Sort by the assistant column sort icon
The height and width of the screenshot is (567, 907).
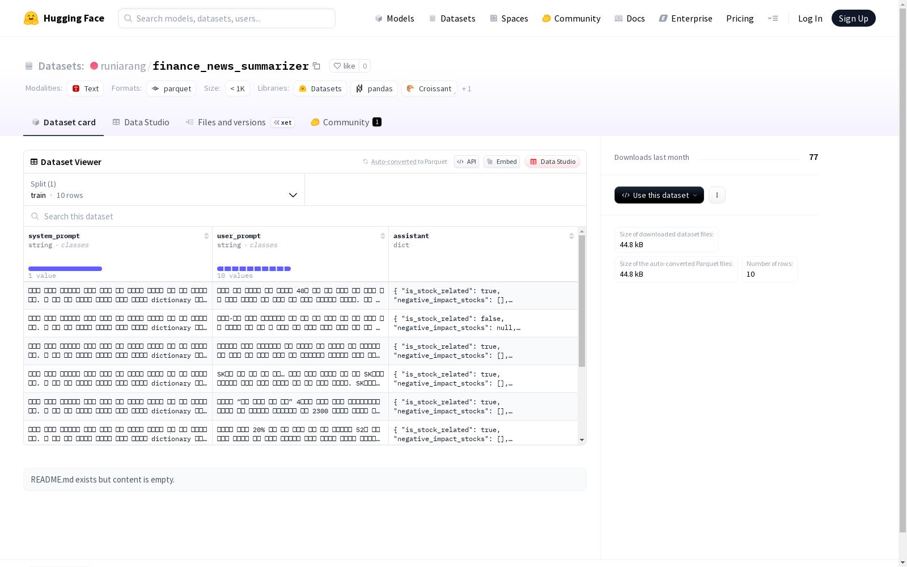(571, 236)
